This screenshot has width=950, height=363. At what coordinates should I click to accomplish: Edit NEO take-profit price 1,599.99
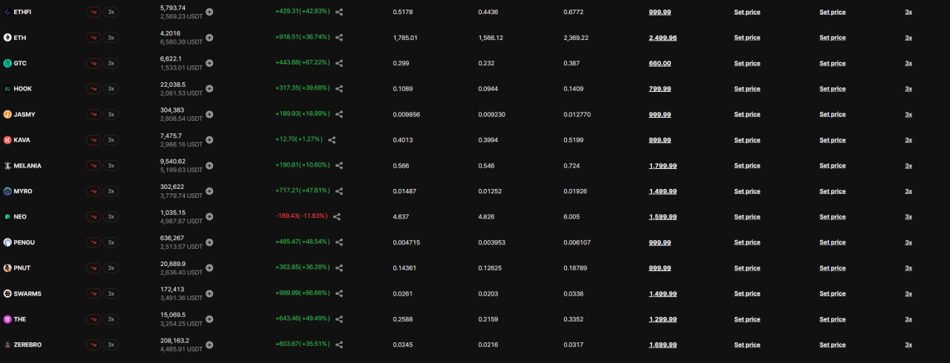coord(663,216)
